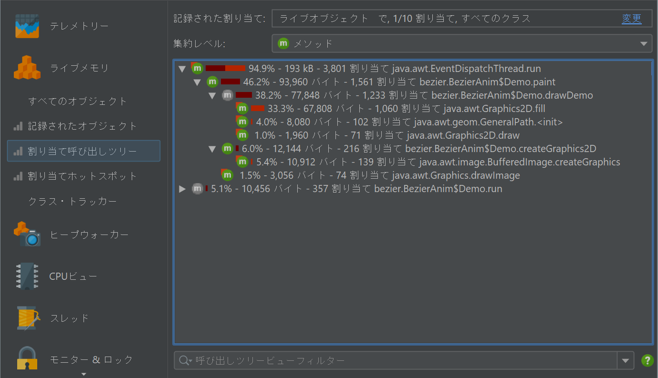Open the ヒープウォーカー section label

click(x=89, y=235)
